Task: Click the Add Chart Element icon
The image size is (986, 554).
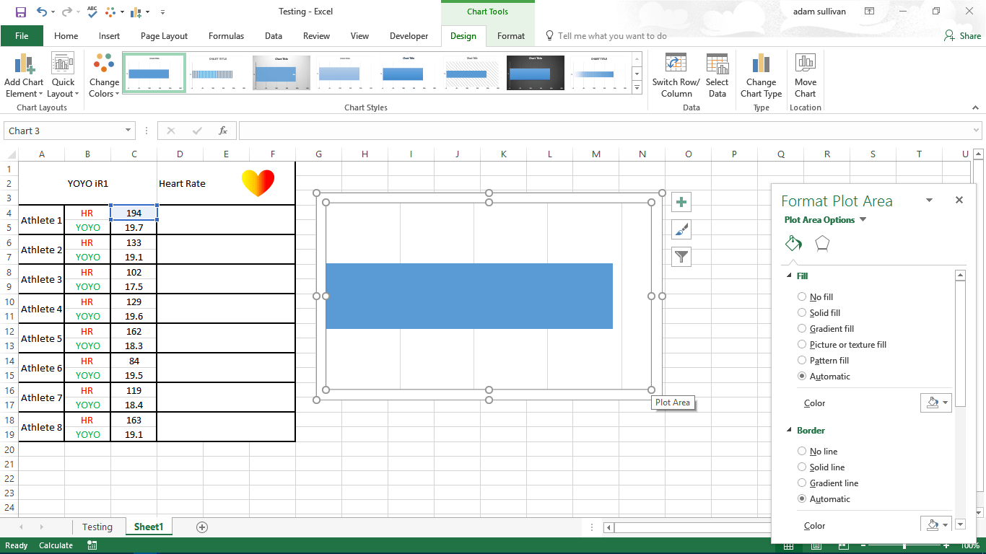Action: pos(24,65)
